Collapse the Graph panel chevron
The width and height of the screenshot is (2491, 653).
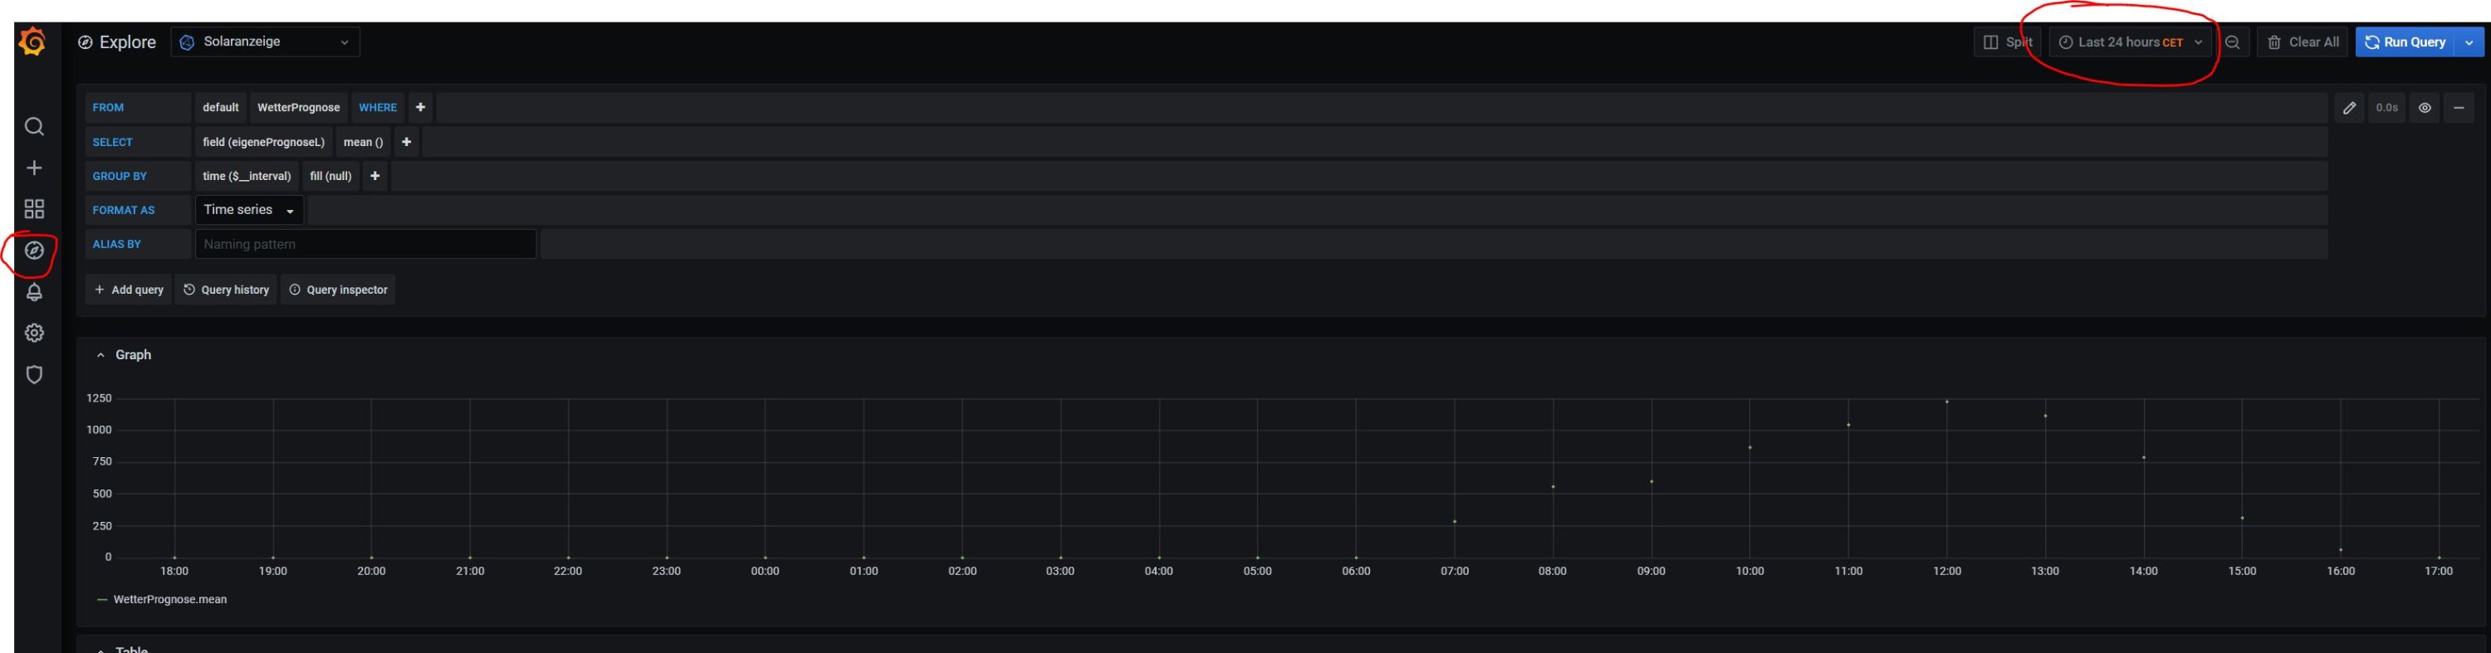(x=100, y=355)
